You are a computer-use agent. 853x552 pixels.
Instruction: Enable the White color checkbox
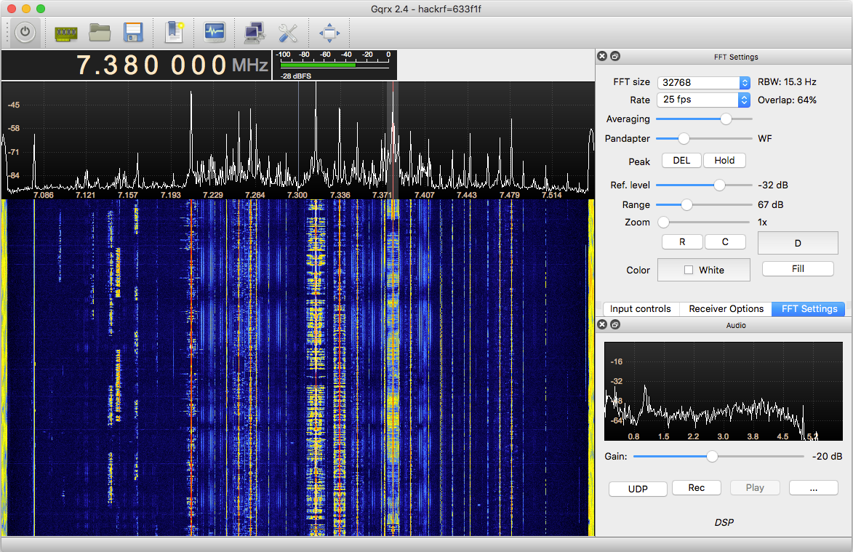click(689, 270)
